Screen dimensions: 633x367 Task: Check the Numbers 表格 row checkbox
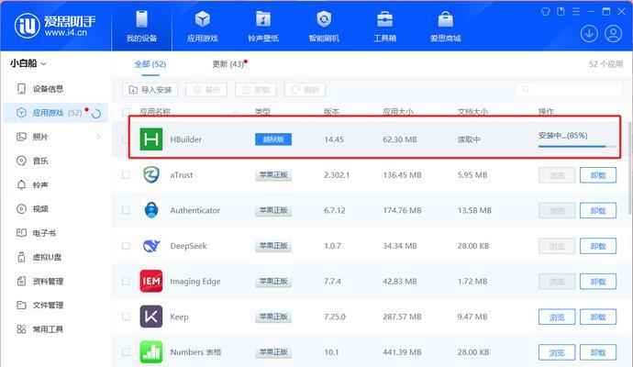pos(126,351)
